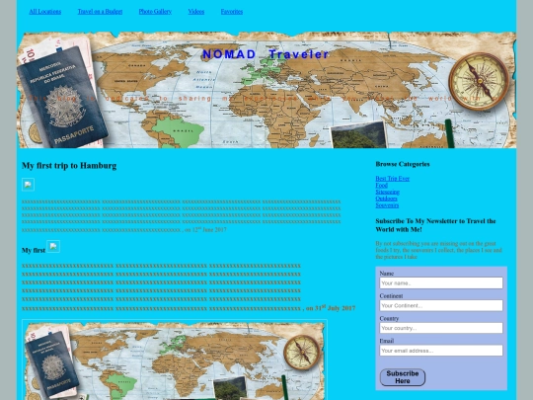This screenshot has width=533, height=400.
Task: Click the world map image in the post
Action: pyautogui.click(x=175, y=360)
